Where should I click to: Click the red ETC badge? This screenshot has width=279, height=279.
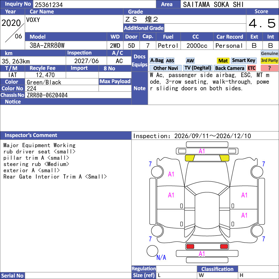pos(251,68)
